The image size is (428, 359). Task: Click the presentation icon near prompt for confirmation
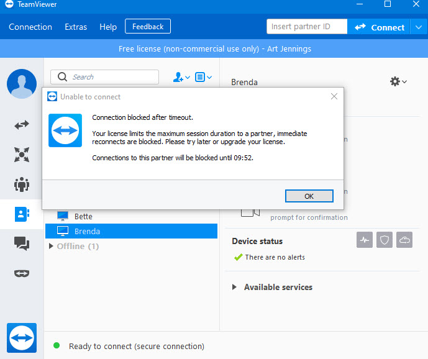[x=250, y=212]
